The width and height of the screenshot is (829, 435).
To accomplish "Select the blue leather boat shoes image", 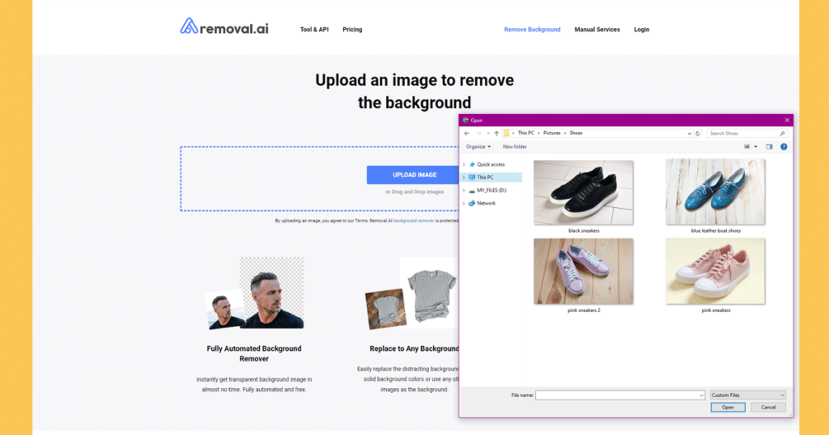I will [716, 192].
